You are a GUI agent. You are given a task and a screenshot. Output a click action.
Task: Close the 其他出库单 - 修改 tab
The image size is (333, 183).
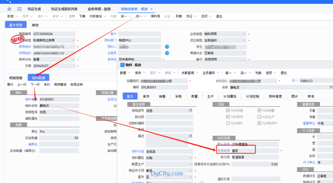[x=151, y=9]
